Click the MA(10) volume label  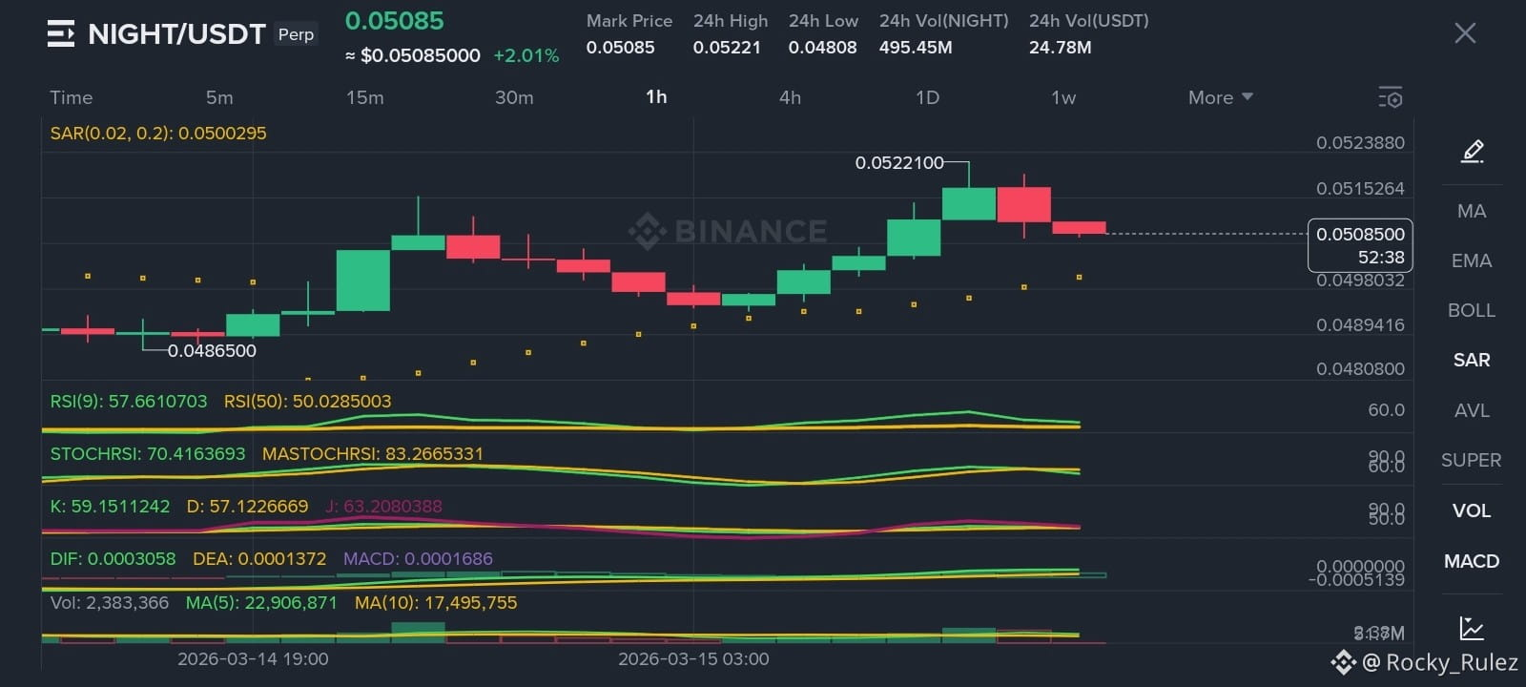pyautogui.click(x=436, y=602)
